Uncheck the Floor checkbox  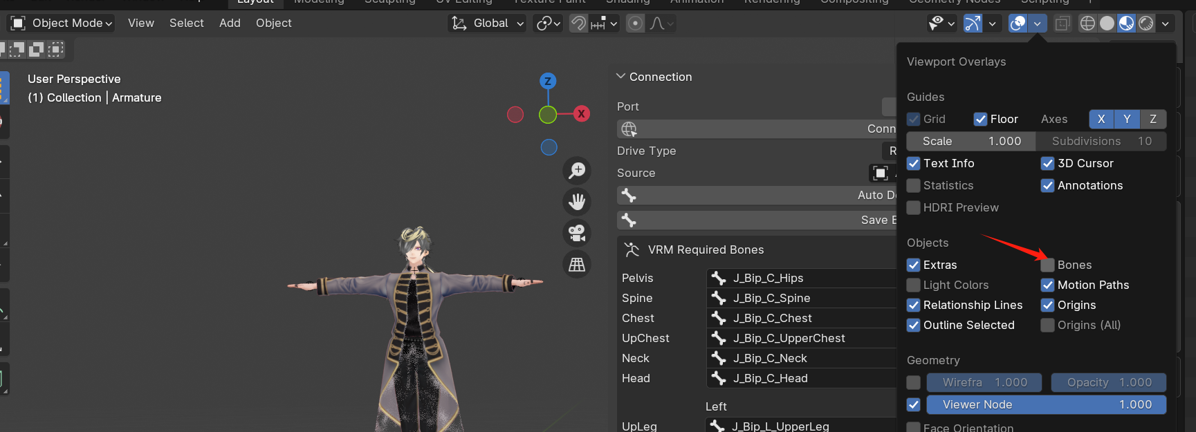(980, 119)
